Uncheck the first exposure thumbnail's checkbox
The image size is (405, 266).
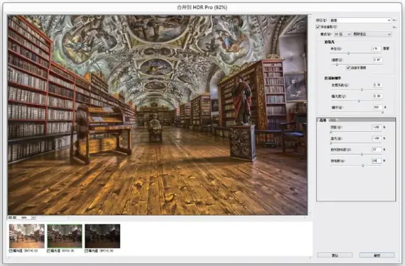point(11,251)
